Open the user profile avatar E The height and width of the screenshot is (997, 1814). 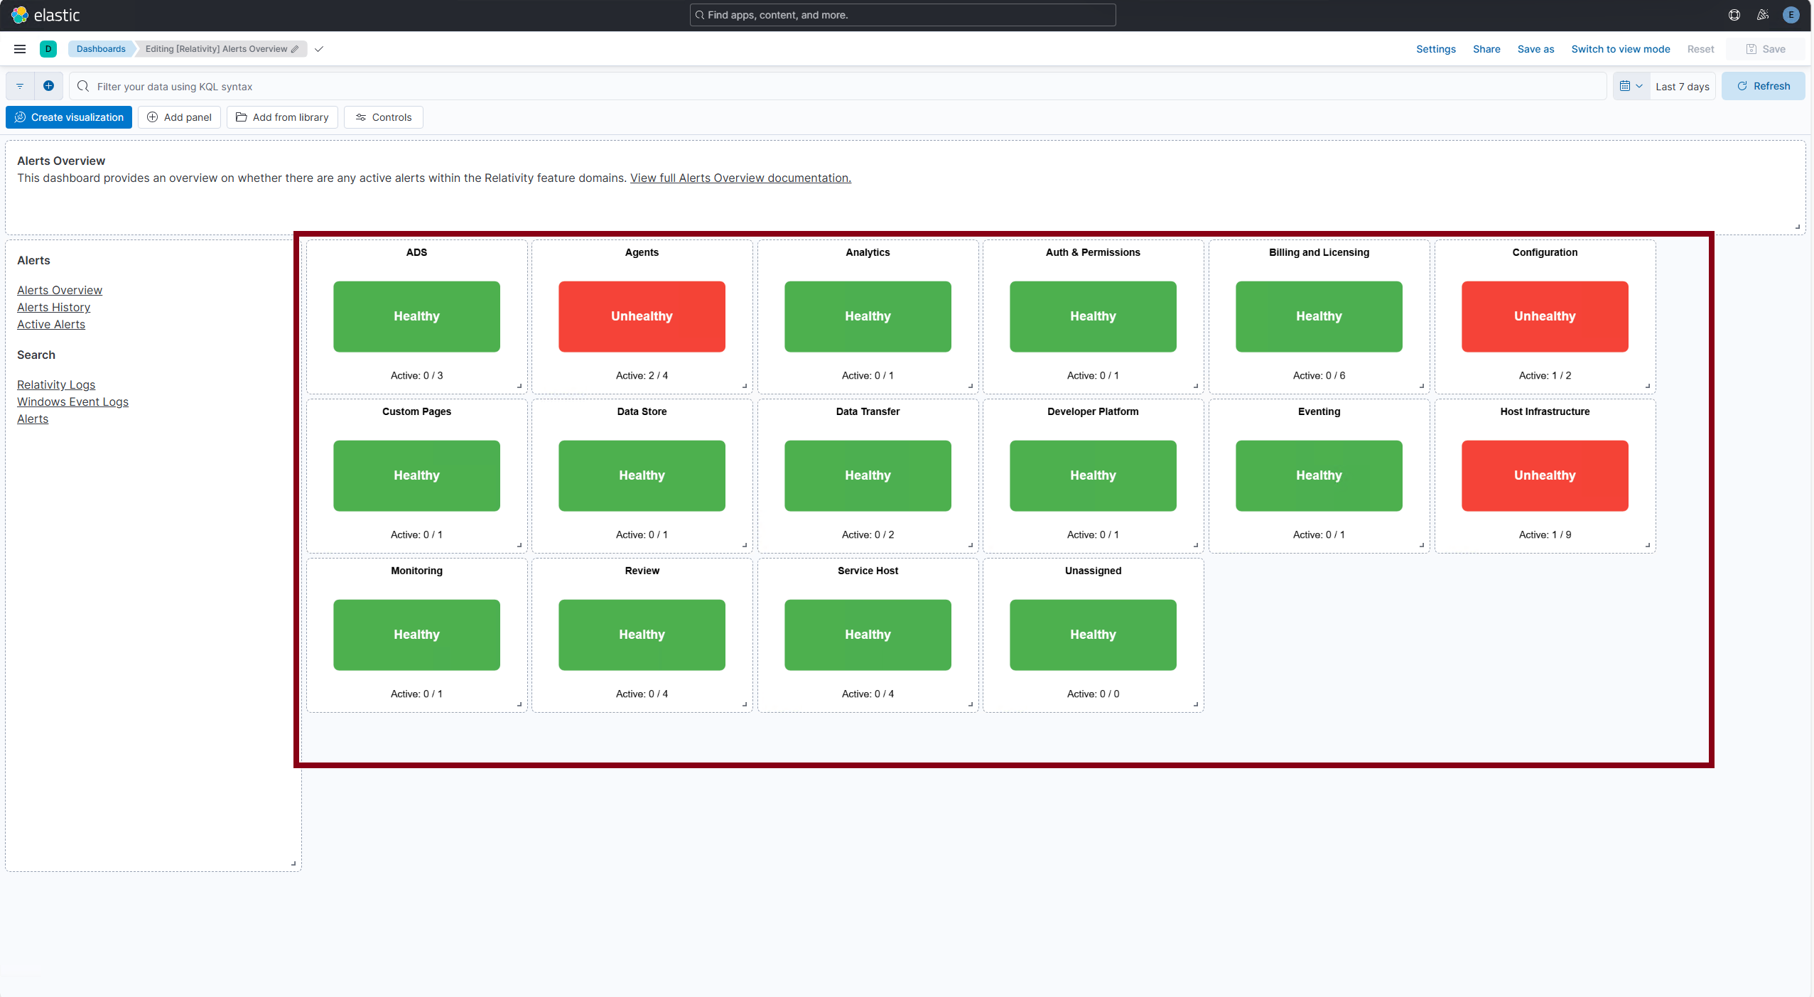click(x=1791, y=15)
